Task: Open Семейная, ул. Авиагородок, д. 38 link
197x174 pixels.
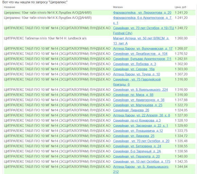Action: pyautogui.click(x=139, y=100)
